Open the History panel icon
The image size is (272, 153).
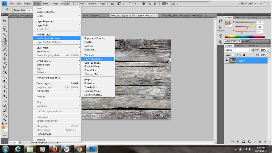(x=220, y=21)
